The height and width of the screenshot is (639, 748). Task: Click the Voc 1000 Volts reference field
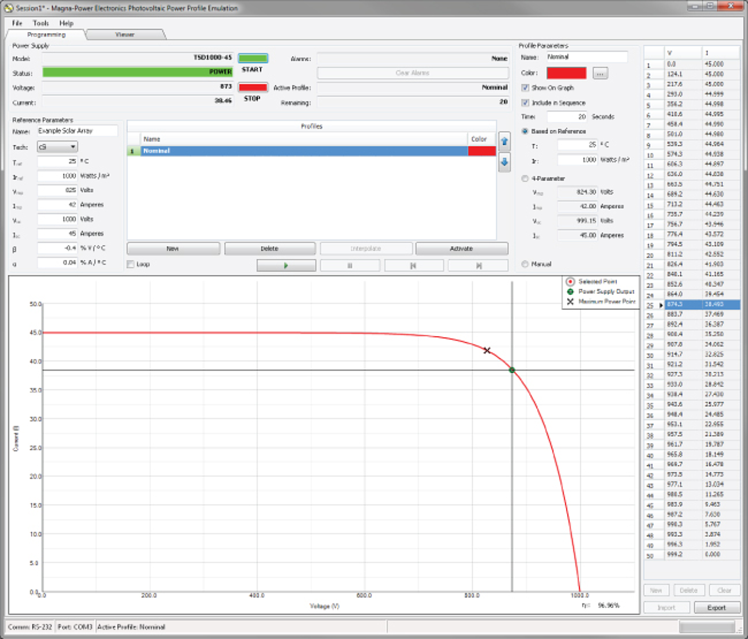coord(57,219)
